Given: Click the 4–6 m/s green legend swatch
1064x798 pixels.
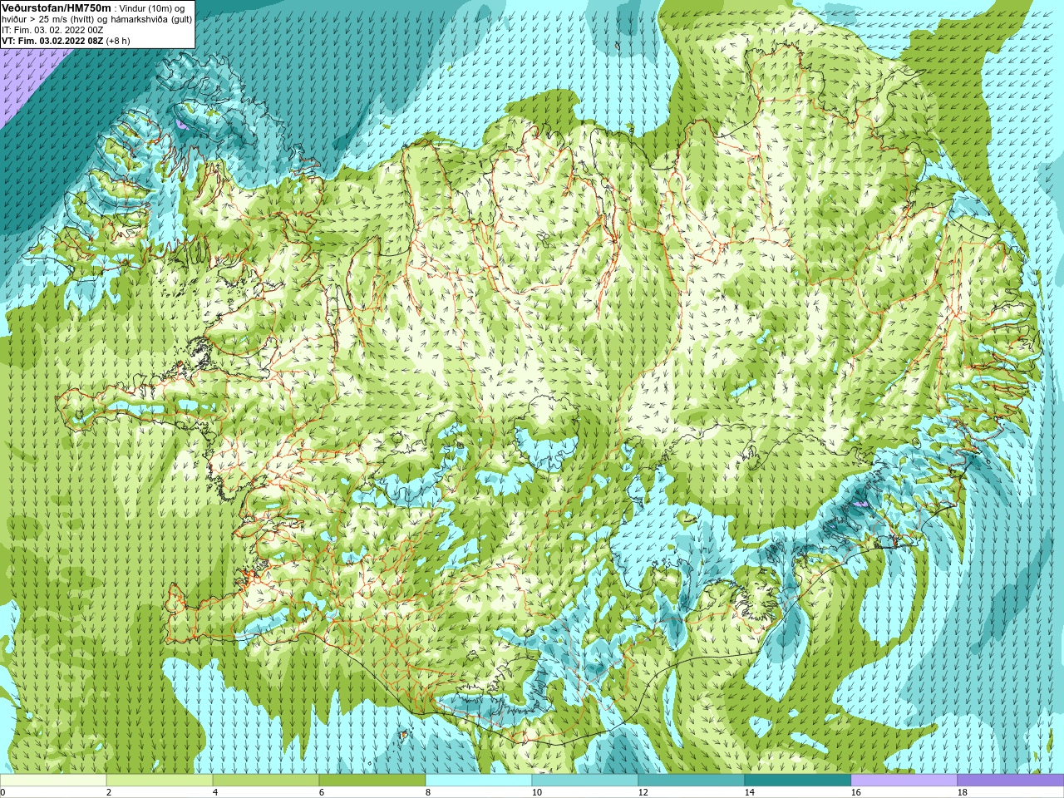Looking at the screenshot, I should tap(266, 780).
